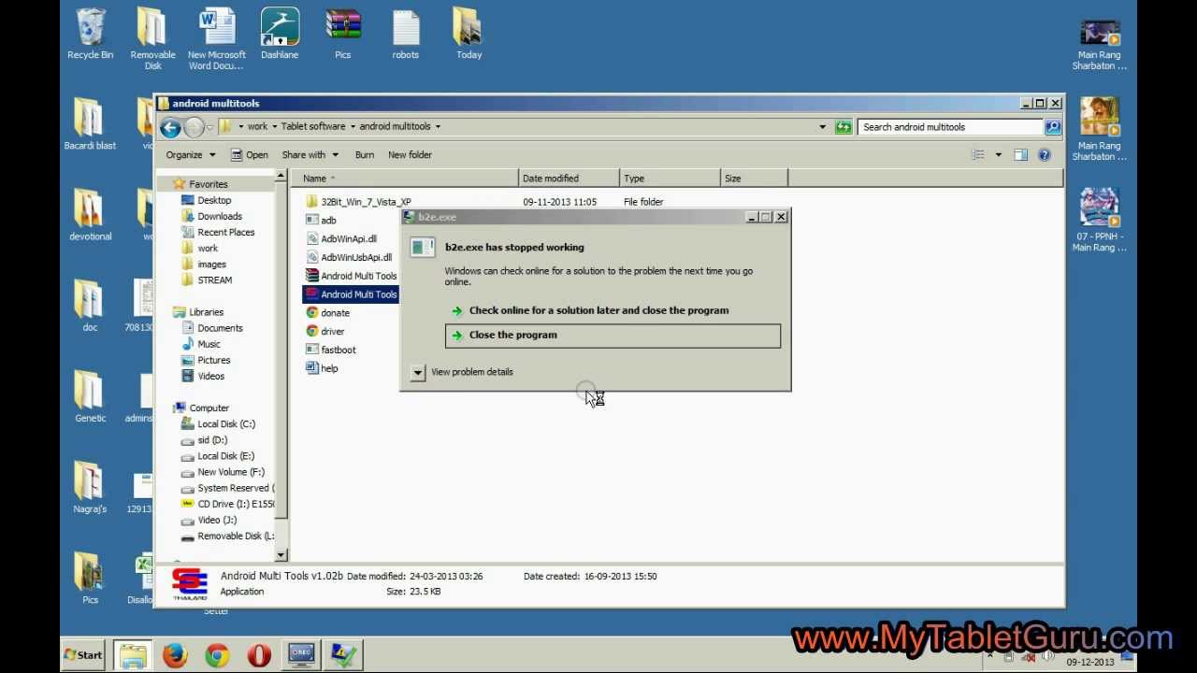The width and height of the screenshot is (1197, 673).
Task: Open Local Disk (C:) in sidebar
Action: coord(226,424)
